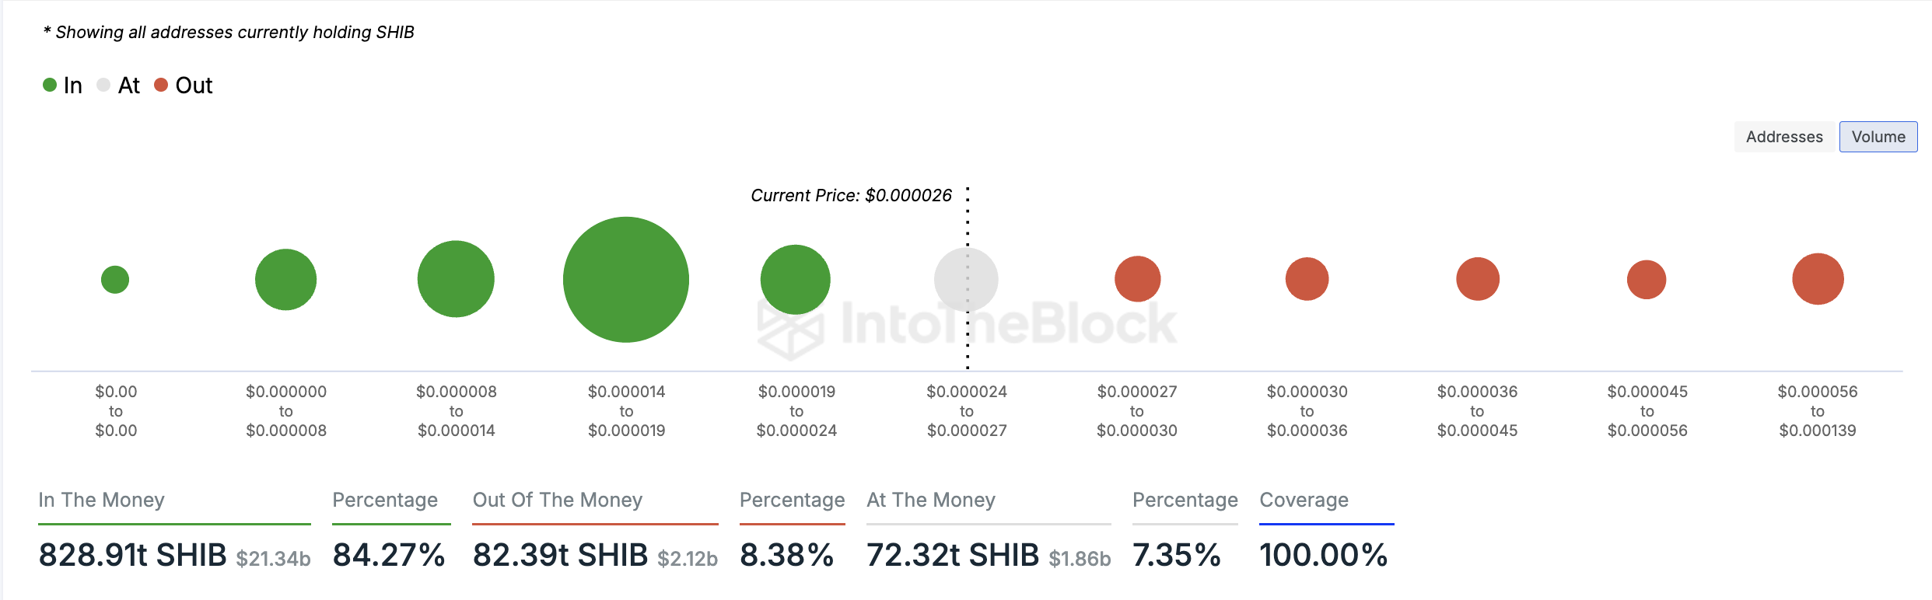Toggle the red Out legend item
The height and width of the screenshot is (600, 1932).
(x=184, y=85)
